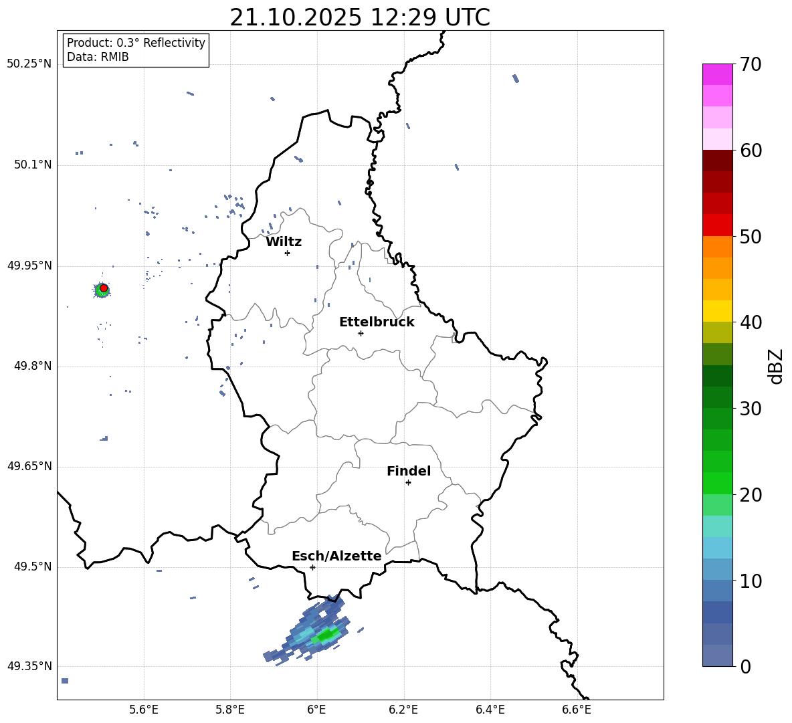
Task: Click the 5.8°E longitude label
Action: point(230,710)
